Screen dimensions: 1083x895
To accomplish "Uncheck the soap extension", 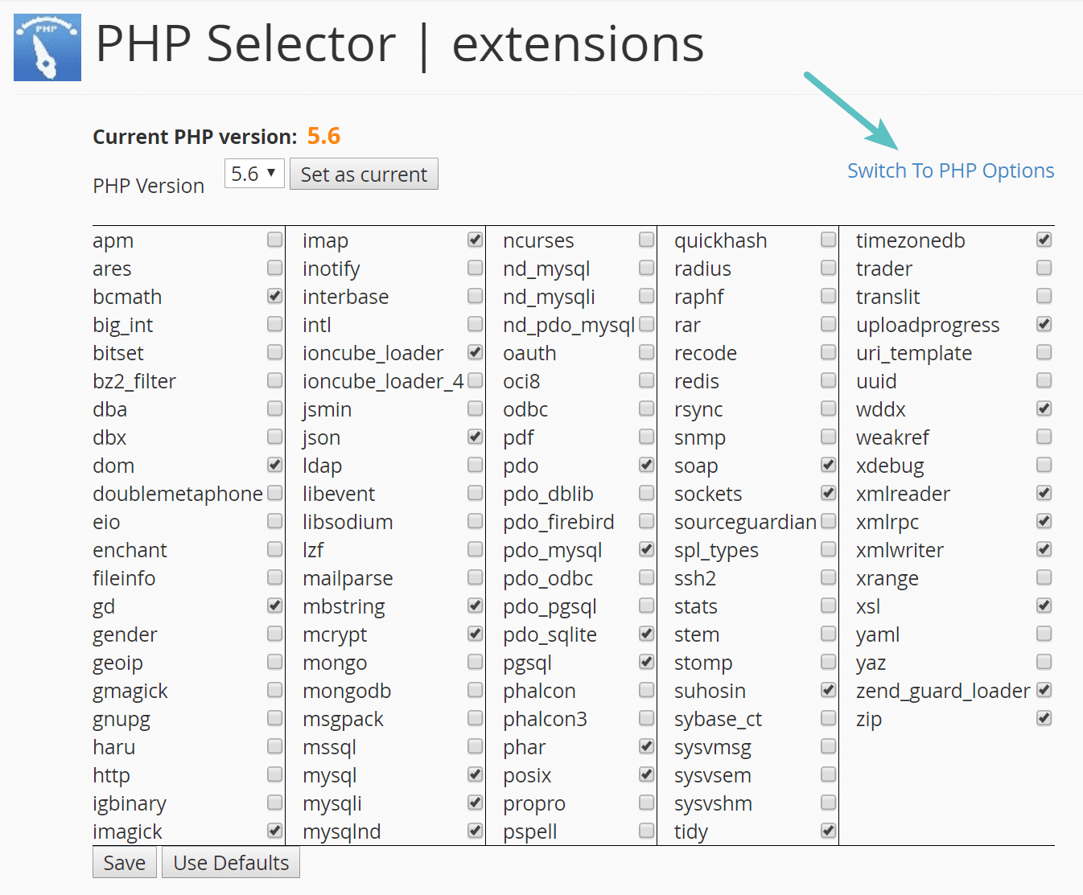I will pos(829,465).
